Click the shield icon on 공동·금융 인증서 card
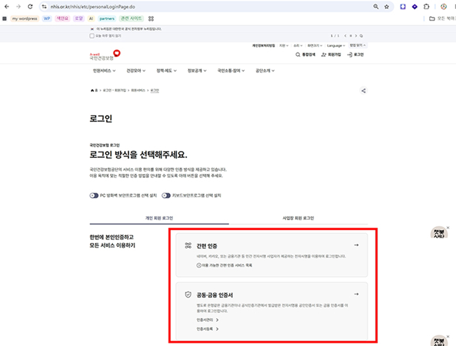456x346 pixels. pyautogui.click(x=188, y=294)
